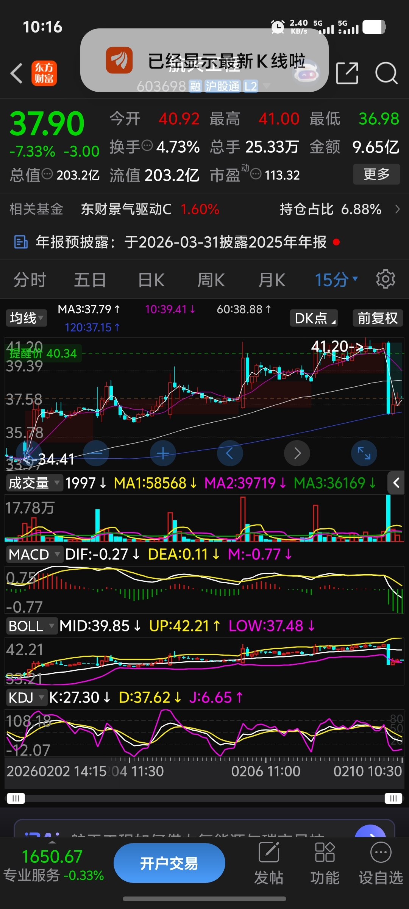Tap the 更多 button

(376, 174)
